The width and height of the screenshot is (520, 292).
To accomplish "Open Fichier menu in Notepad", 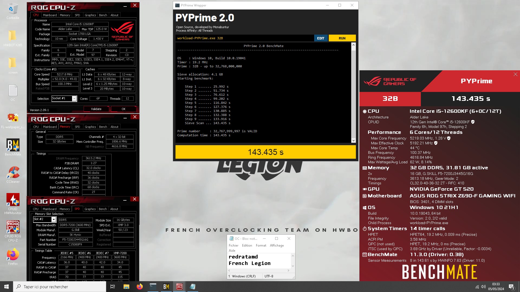I will tap(233, 245).
